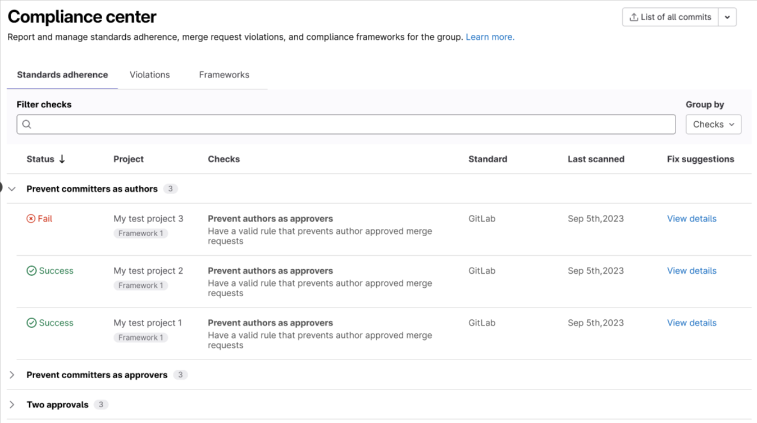
Task: Switch to the Violations tab
Action: (x=149, y=75)
